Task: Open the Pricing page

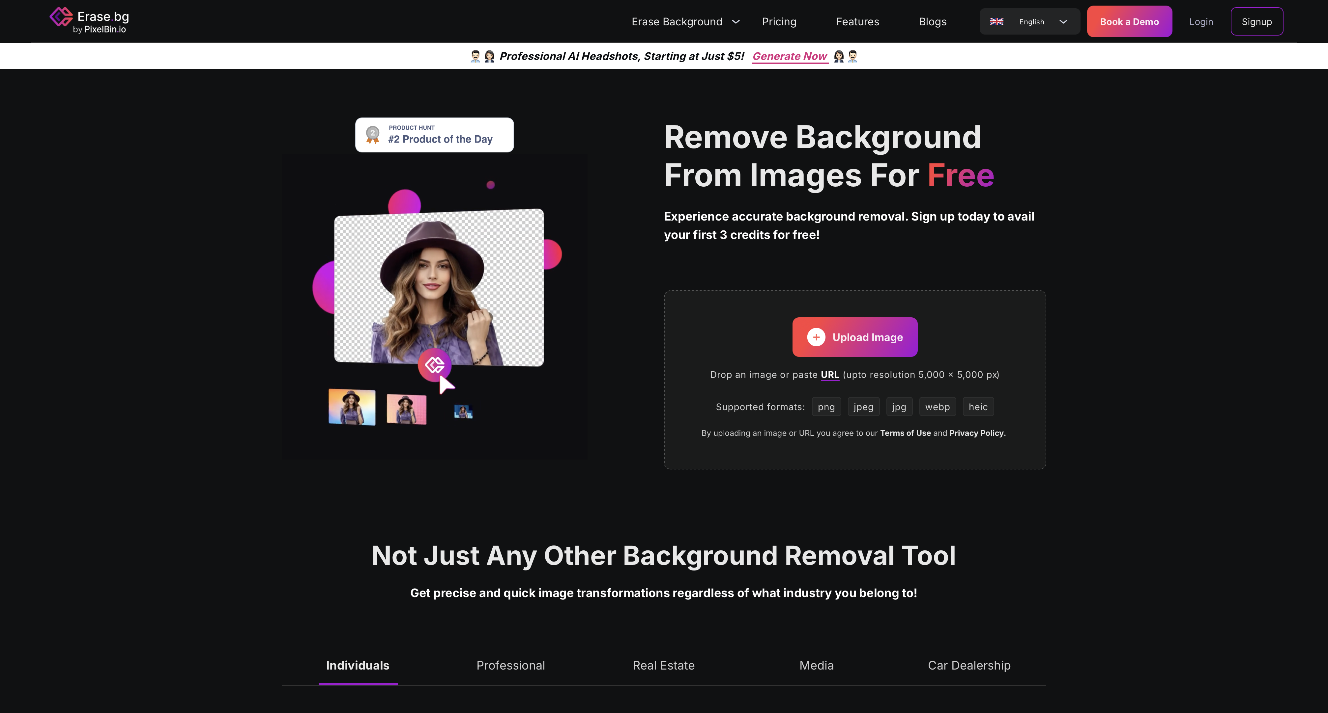Action: point(778,22)
